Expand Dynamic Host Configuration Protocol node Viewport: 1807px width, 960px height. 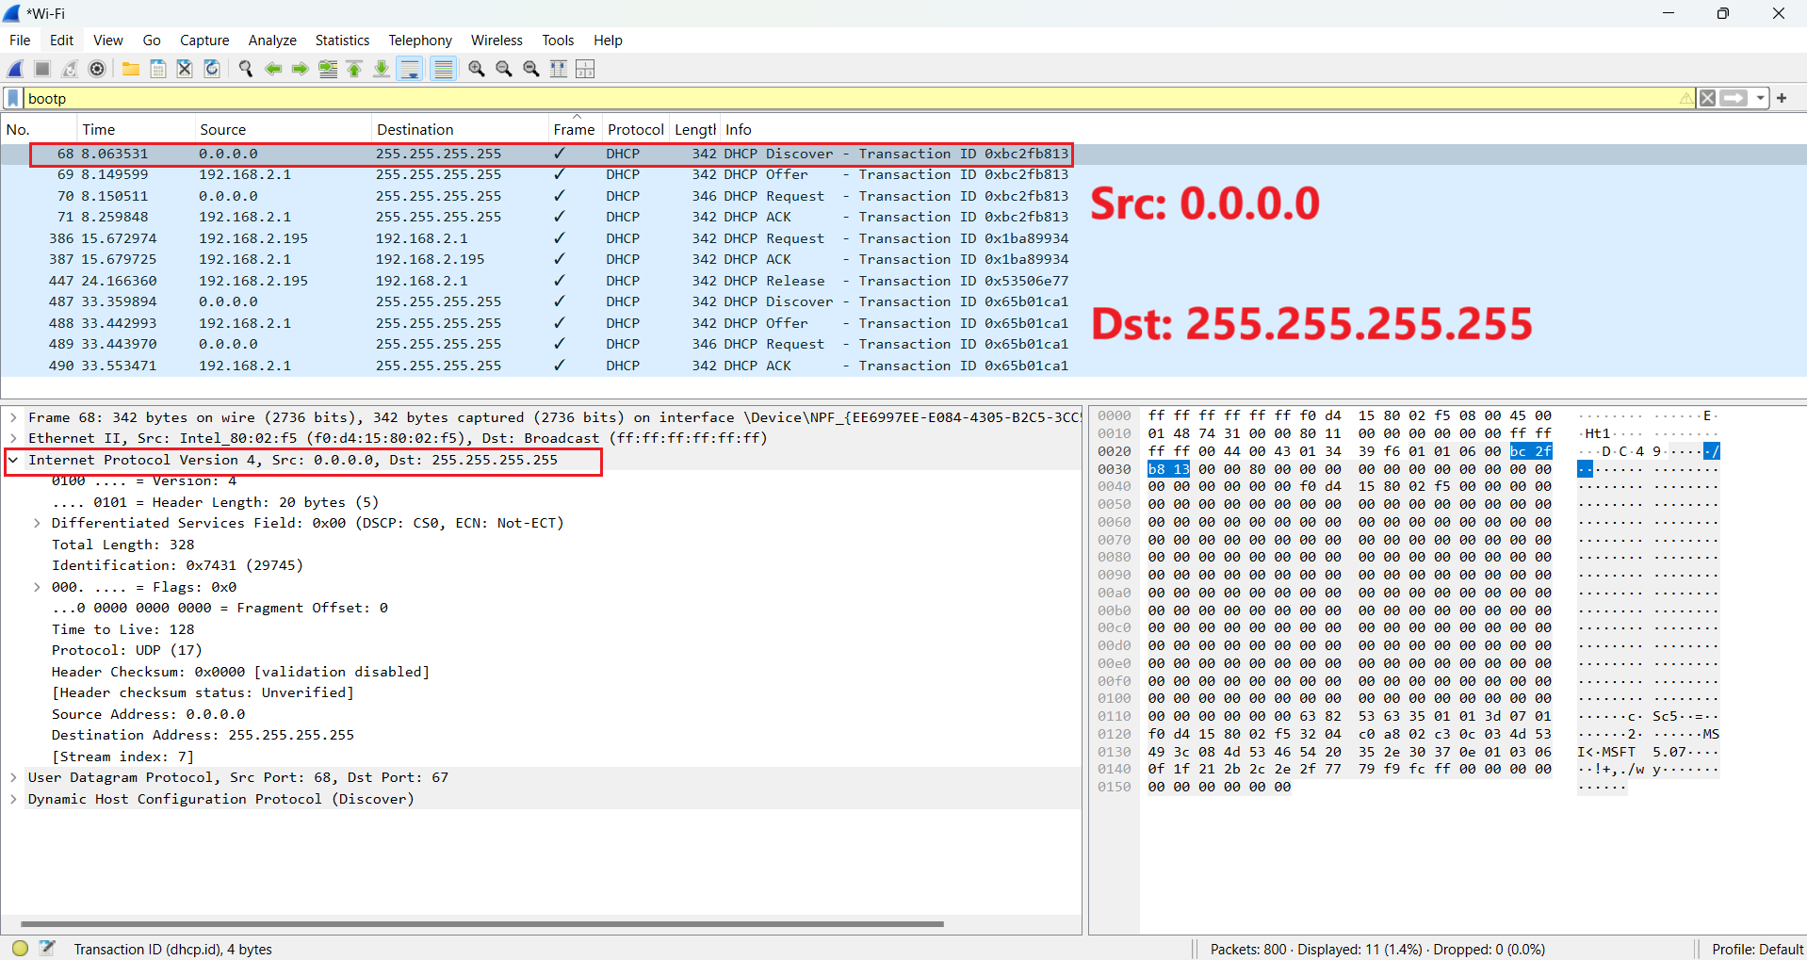pyautogui.click(x=13, y=799)
